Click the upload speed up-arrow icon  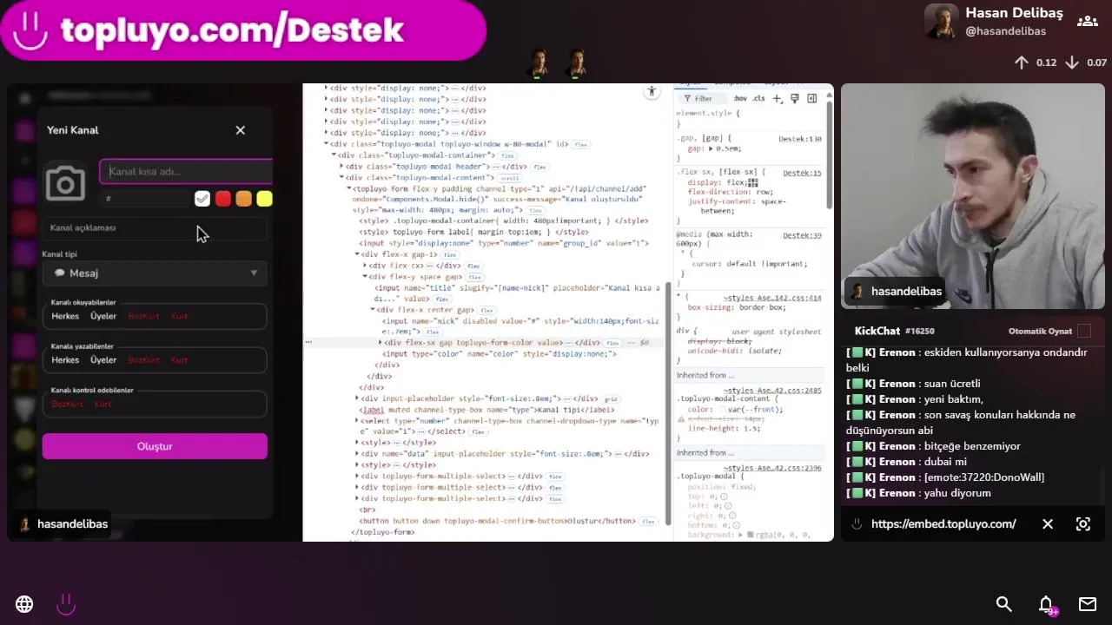pos(1022,62)
